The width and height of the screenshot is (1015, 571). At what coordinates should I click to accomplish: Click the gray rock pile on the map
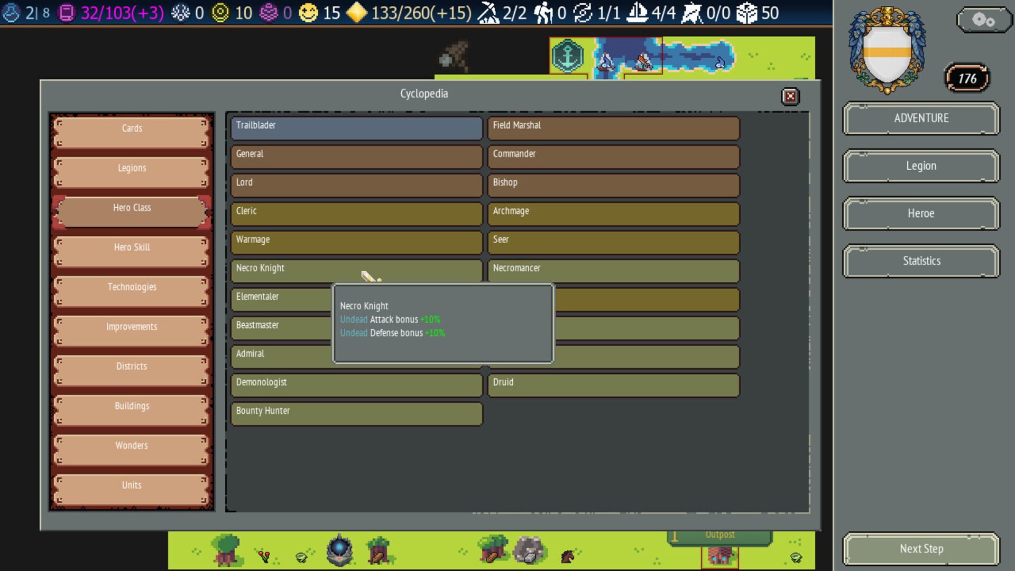tap(529, 550)
